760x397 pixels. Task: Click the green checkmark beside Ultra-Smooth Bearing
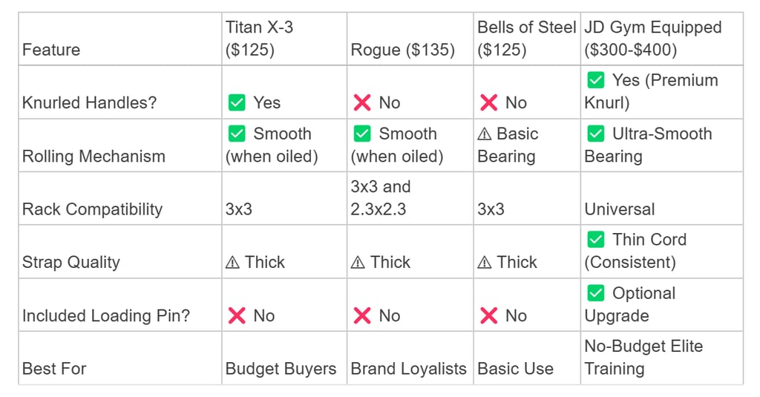(x=595, y=134)
